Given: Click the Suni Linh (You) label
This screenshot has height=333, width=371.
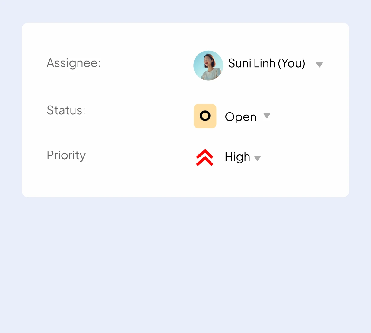Looking at the screenshot, I should pos(267,63).
